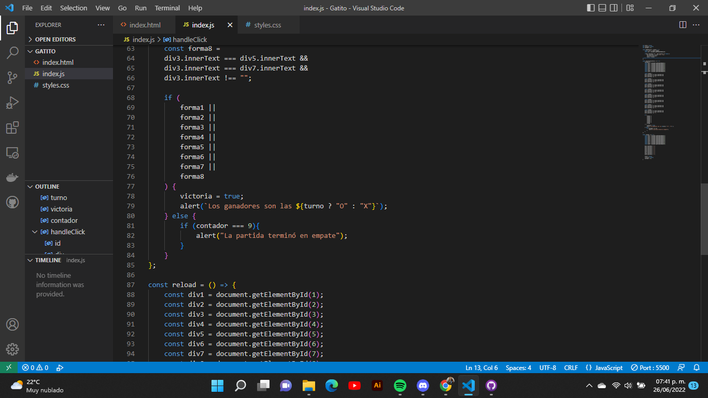Open styles.css in the Explorer tree

pyautogui.click(x=69, y=85)
